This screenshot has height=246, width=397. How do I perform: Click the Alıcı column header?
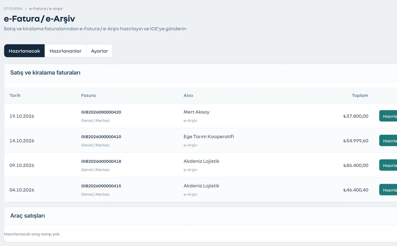click(188, 95)
